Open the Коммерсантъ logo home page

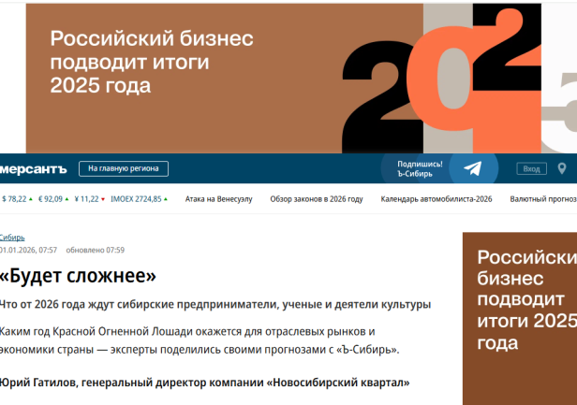pos(34,169)
